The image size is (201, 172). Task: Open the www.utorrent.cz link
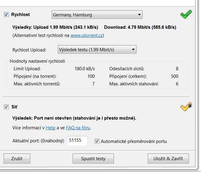(x=87, y=35)
